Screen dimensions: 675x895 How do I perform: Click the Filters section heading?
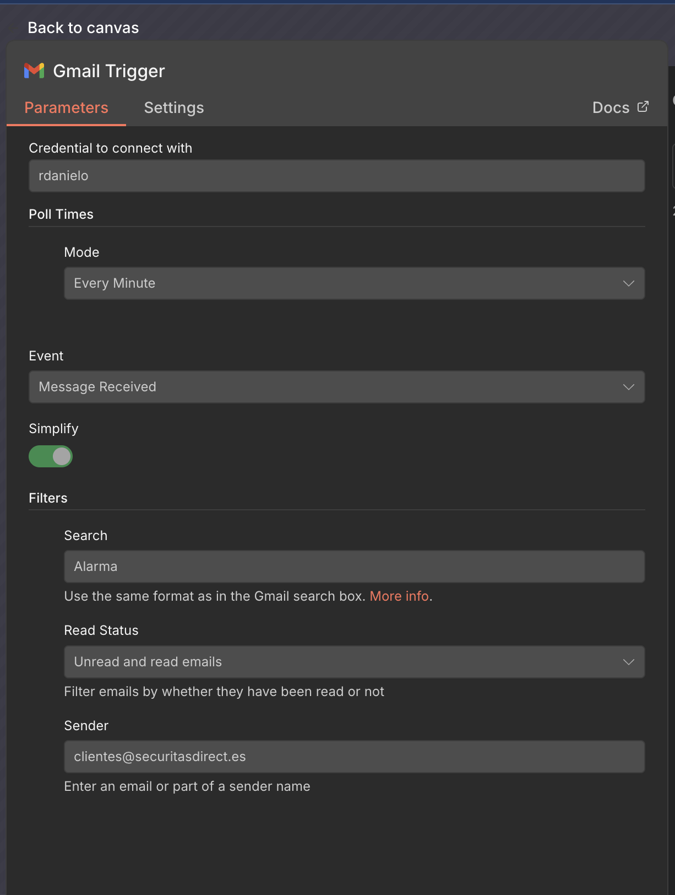click(48, 498)
